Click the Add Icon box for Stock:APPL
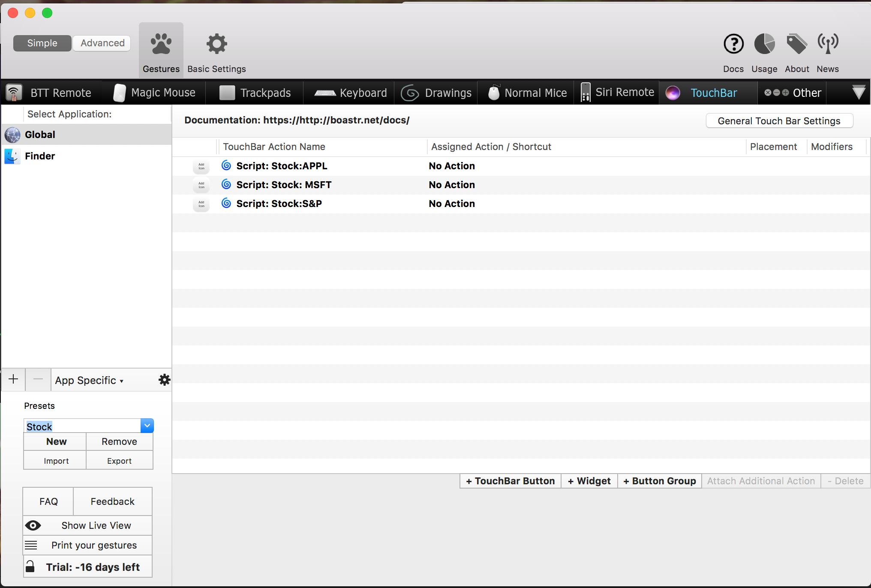Viewport: 871px width, 588px height. pos(201,166)
